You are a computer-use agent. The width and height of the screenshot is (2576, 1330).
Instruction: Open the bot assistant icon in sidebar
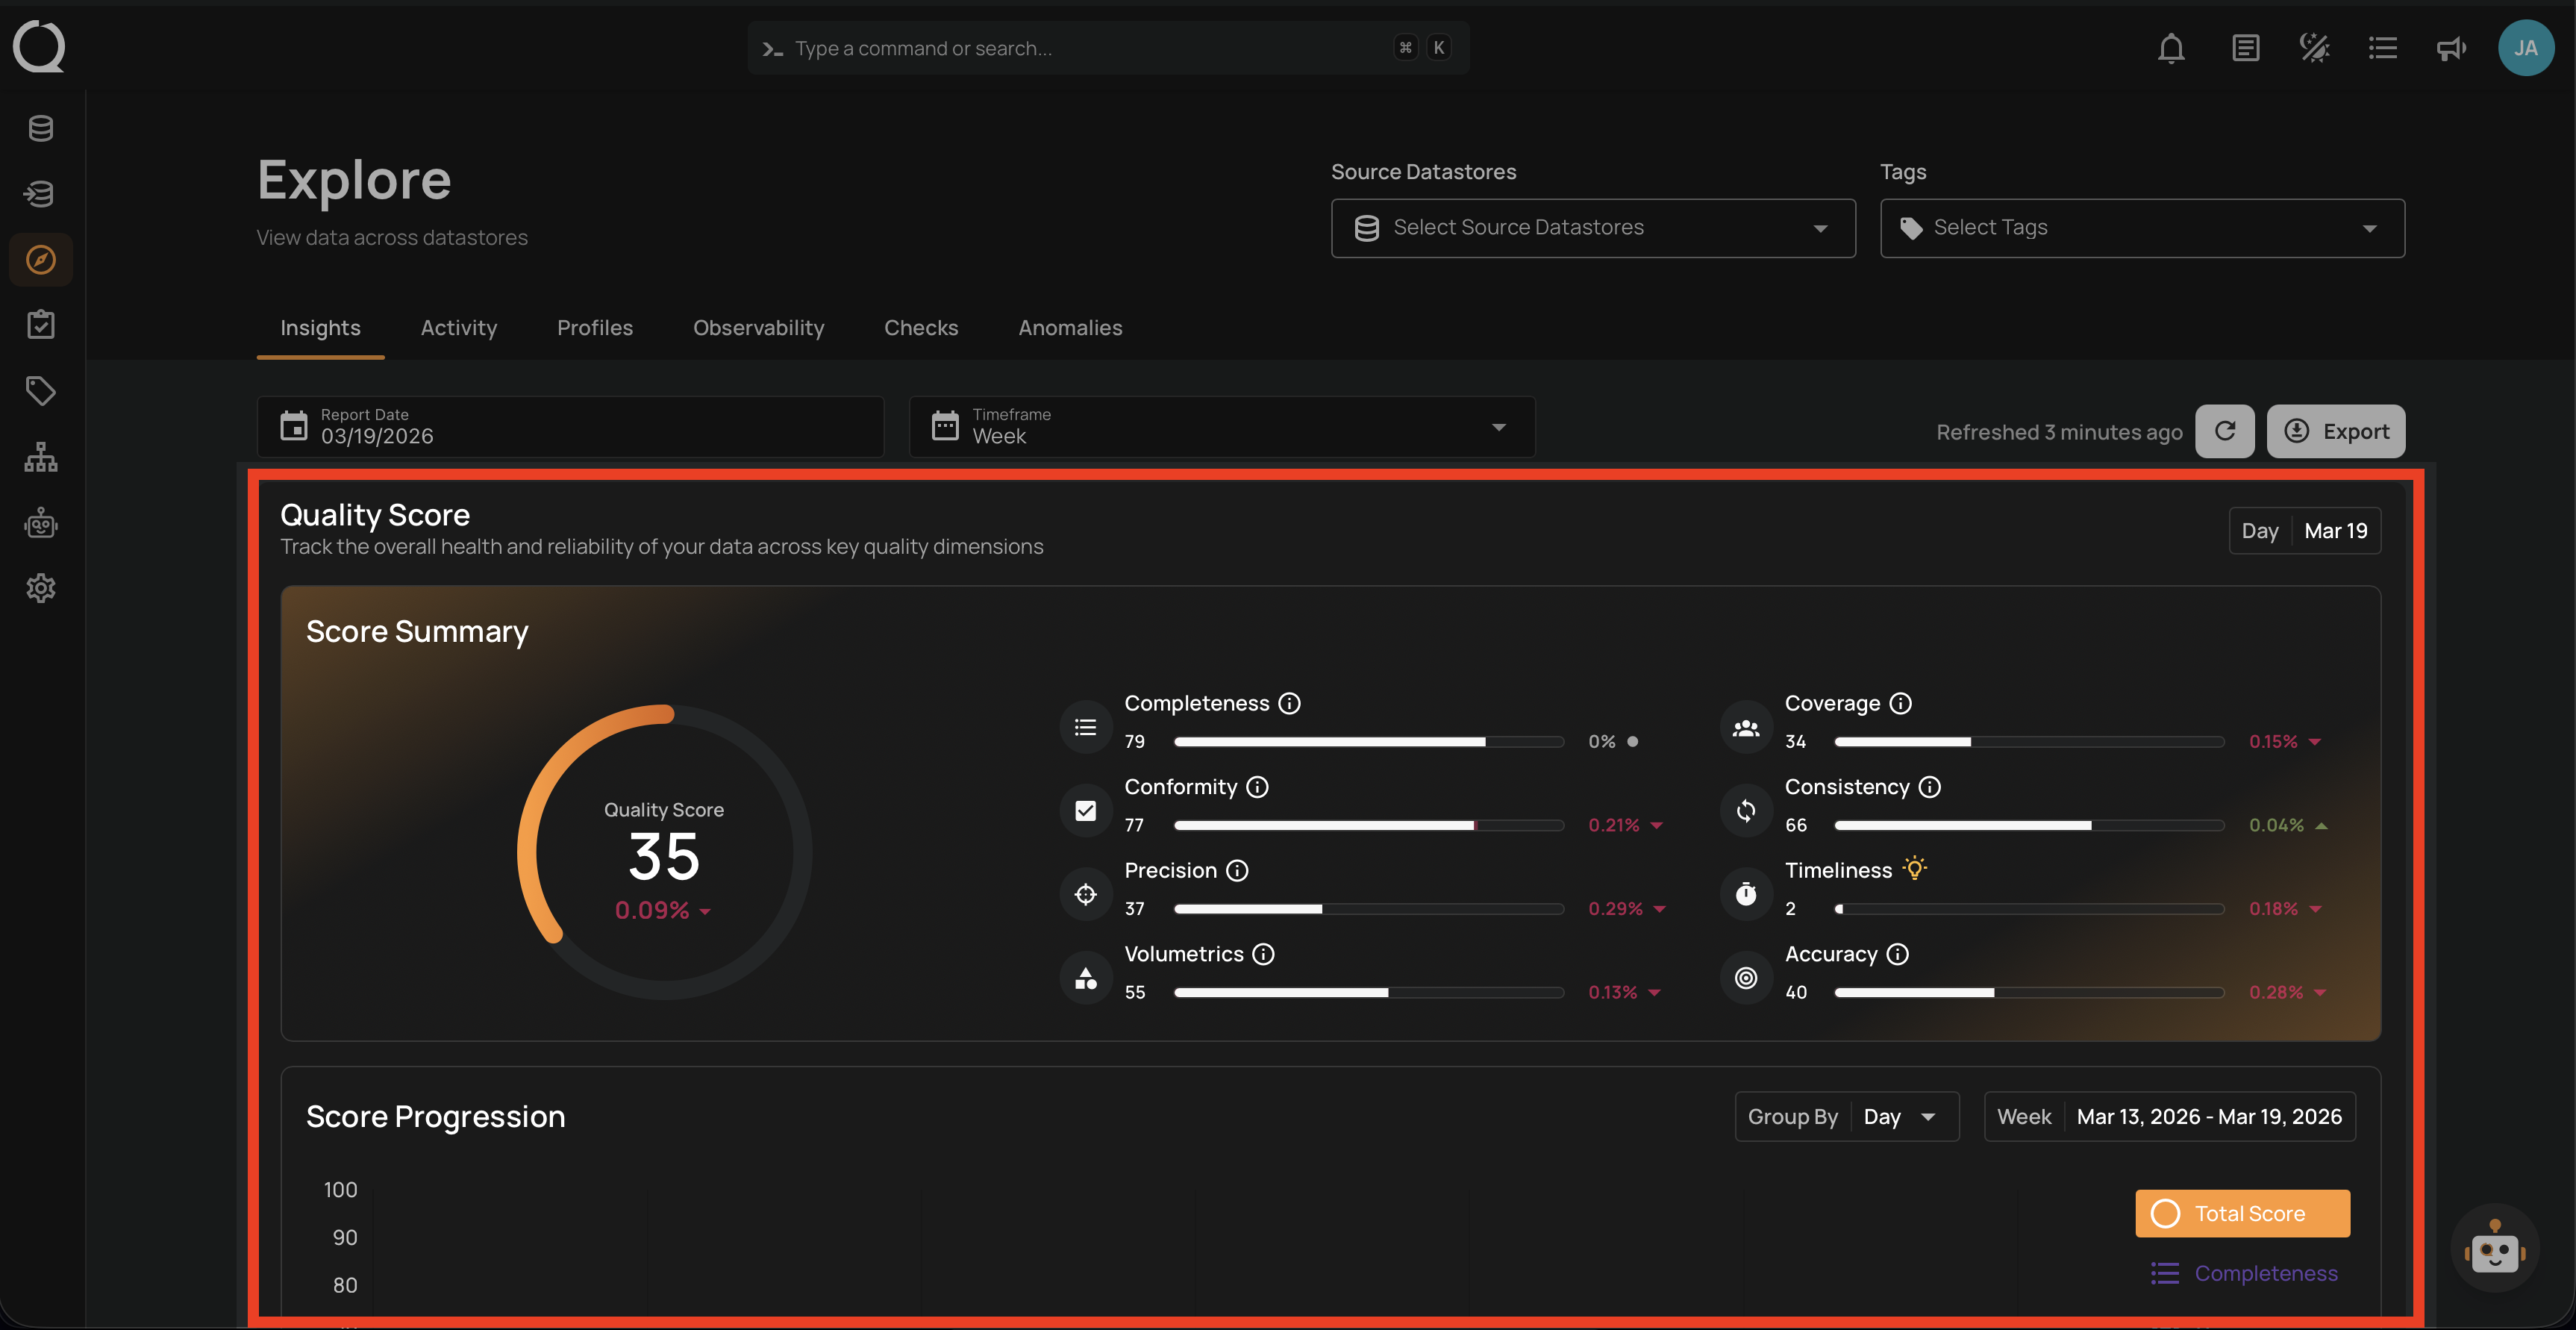(40, 522)
